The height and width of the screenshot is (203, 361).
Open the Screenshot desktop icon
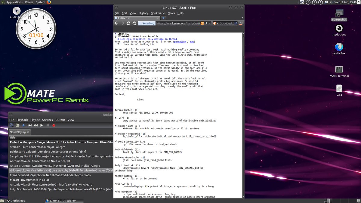coord(339,15)
